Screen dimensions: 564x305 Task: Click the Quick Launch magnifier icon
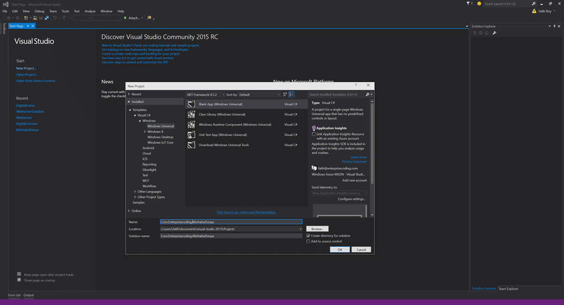pyautogui.click(x=533, y=4)
